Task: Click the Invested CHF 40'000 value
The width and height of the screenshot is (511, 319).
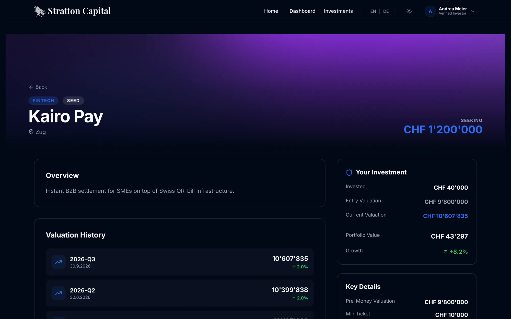Action: click(x=451, y=188)
